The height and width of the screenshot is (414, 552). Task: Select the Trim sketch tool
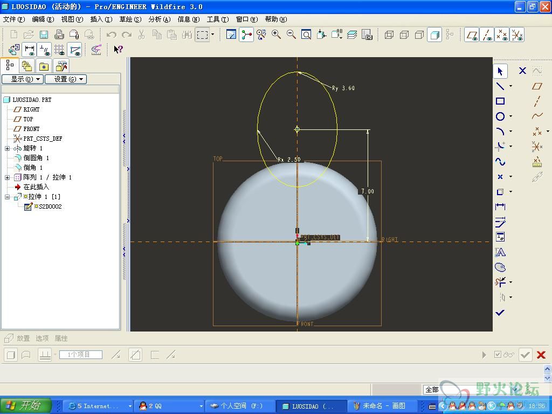click(x=500, y=282)
